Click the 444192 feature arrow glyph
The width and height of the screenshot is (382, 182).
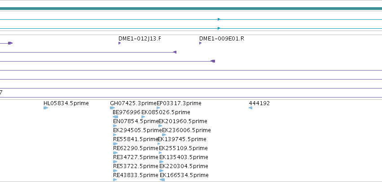(x=250, y=108)
